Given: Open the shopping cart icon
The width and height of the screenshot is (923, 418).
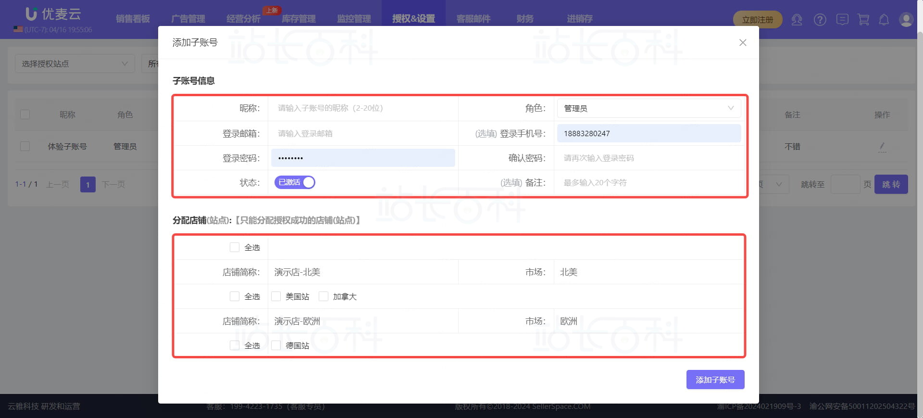Looking at the screenshot, I should [x=863, y=20].
